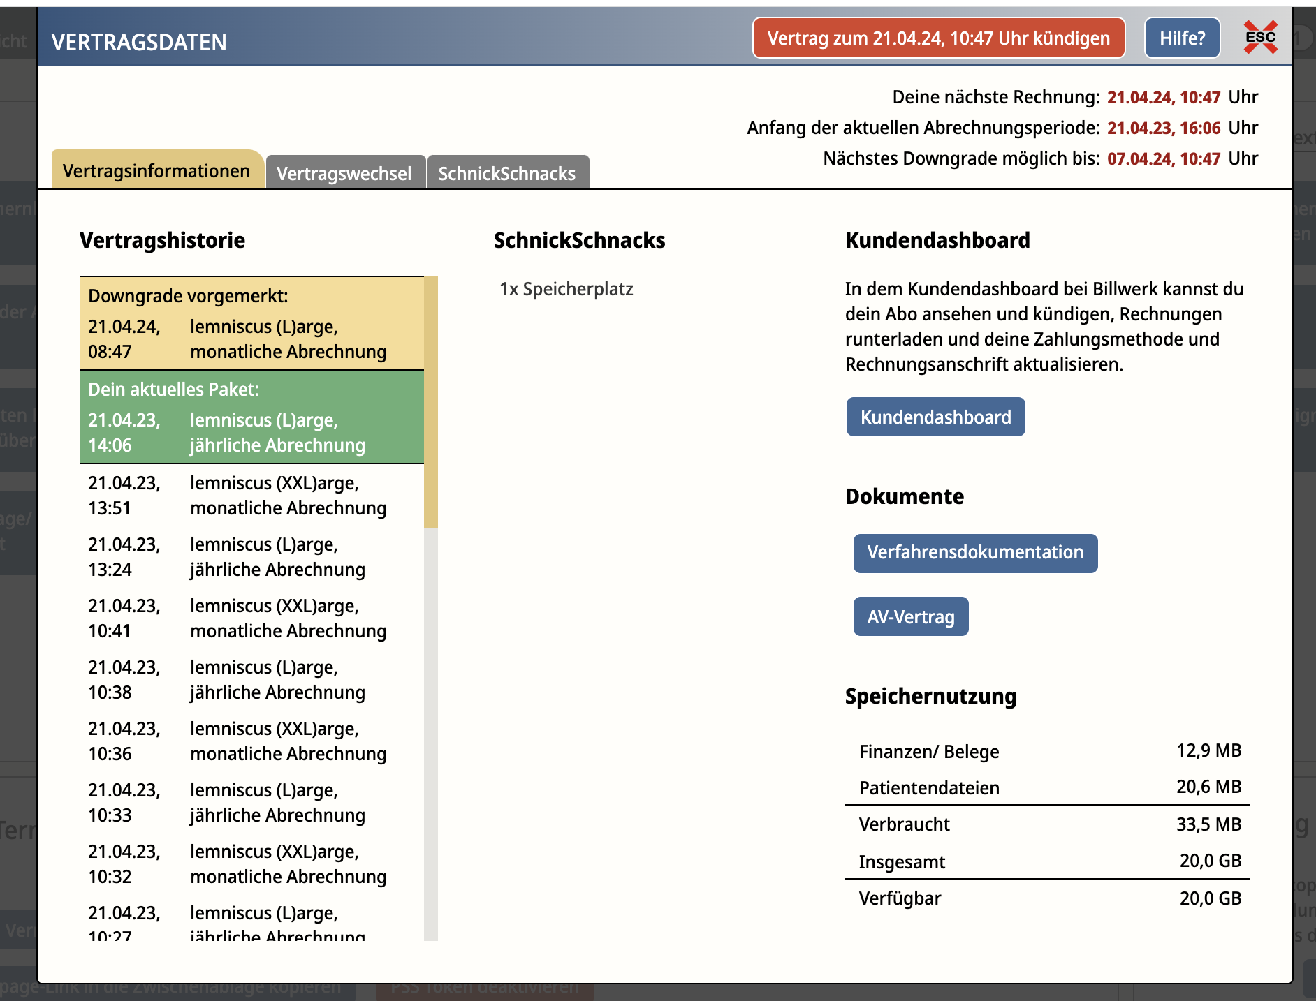Click the Patientendateien 20,6 MB value

1208,787
